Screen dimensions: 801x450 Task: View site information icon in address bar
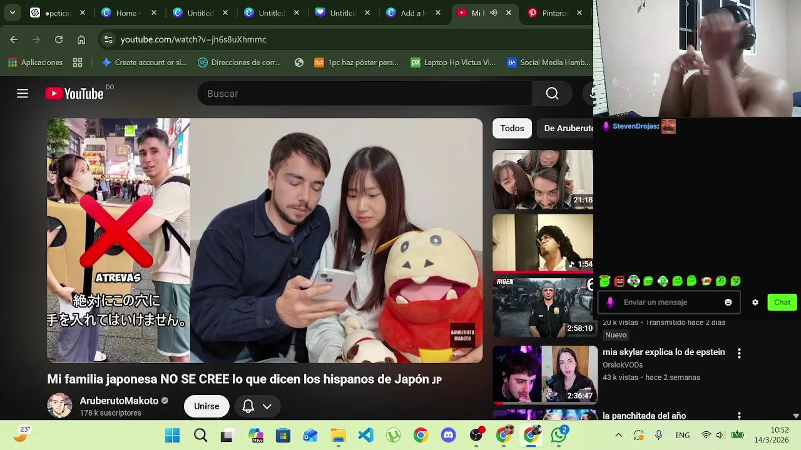[x=108, y=39]
